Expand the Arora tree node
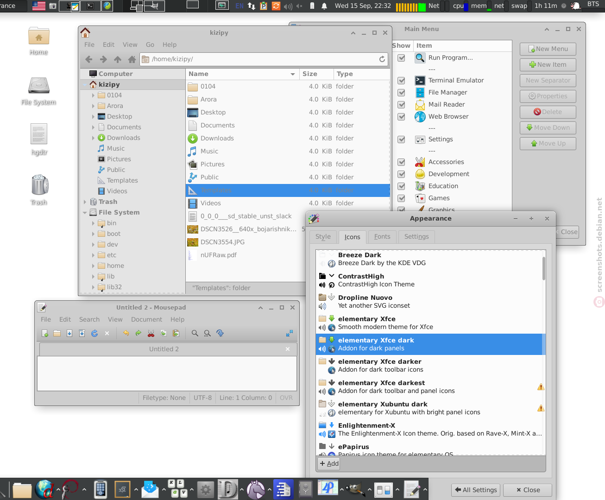Screen dimensions: 605x500 [93, 106]
